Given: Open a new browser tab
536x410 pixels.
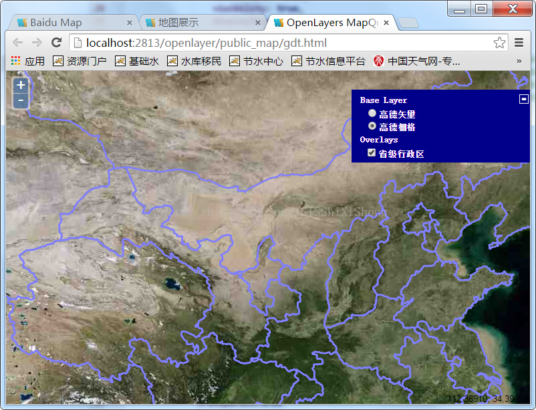Looking at the screenshot, I should [408, 23].
